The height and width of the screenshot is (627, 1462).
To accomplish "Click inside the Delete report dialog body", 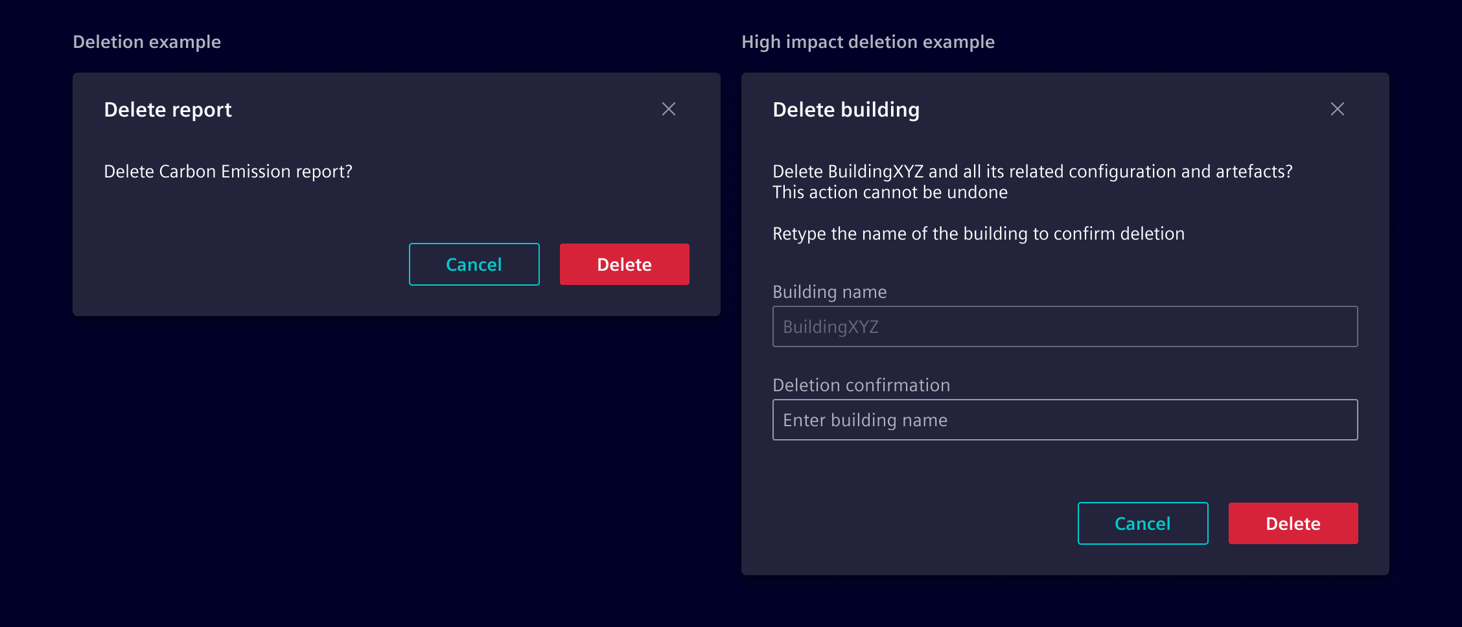I will coord(259,214).
